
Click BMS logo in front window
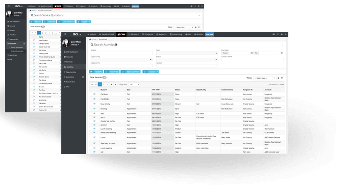[77, 34]
